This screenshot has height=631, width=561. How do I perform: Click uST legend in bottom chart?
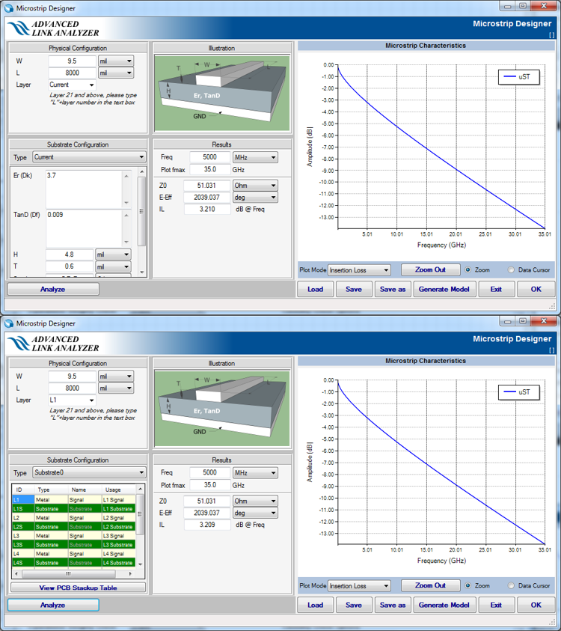(x=519, y=392)
